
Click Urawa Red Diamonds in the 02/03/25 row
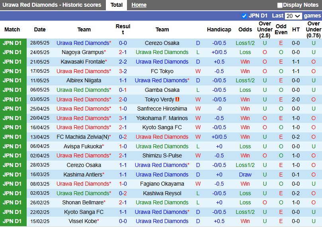(83, 193)
